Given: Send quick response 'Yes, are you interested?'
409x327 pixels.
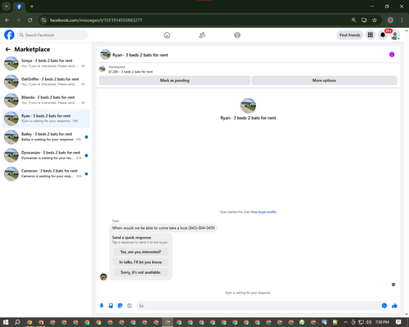Looking at the screenshot, I should coord(141,252).
